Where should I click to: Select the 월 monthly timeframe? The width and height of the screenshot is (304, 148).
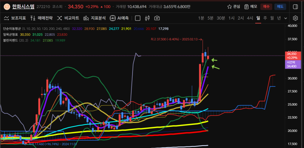(x=272, y=18)
